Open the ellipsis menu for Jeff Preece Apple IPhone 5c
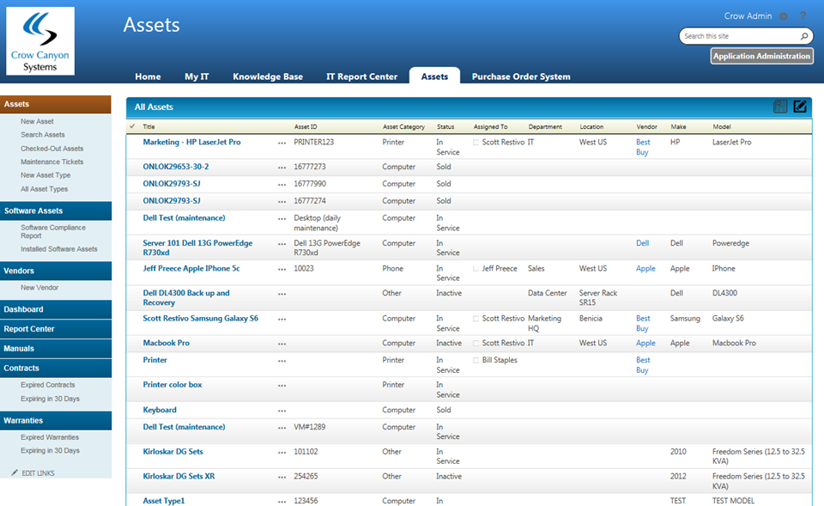Viewport: 824px width, 506px height. pyautogui.click(x=282, y=269)
